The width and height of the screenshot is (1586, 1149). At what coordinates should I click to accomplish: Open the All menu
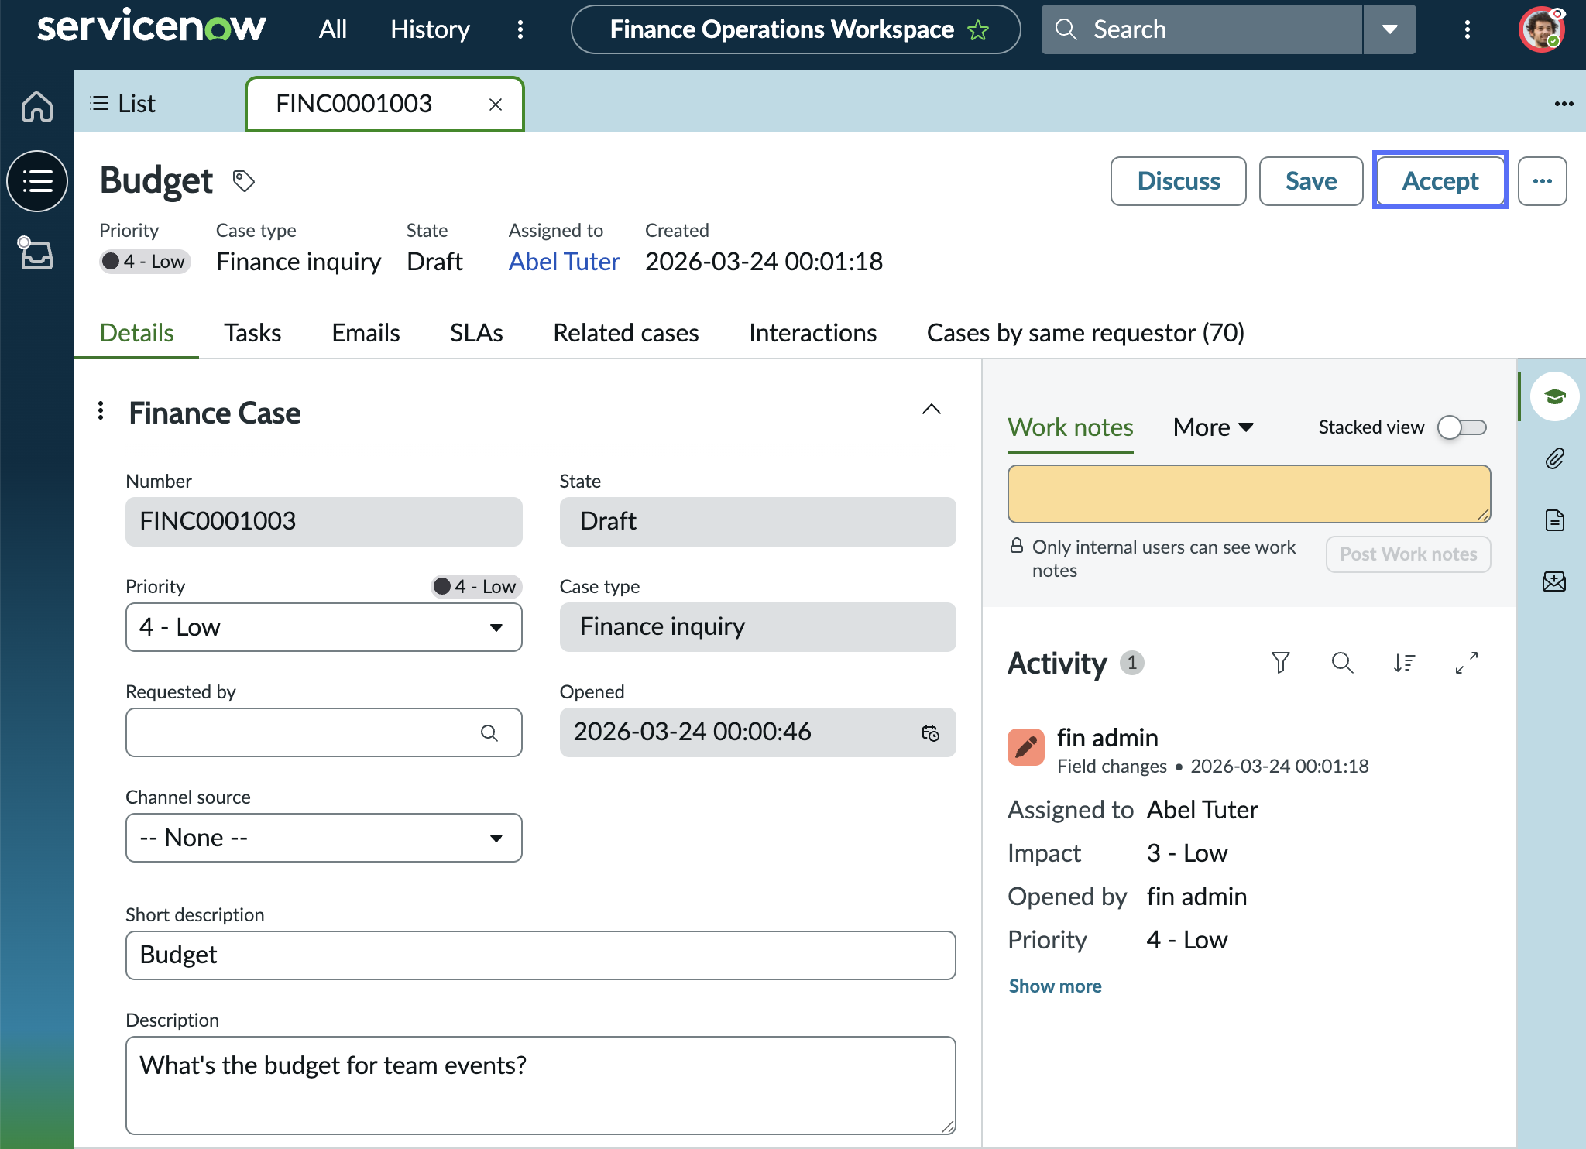point(333,29)
